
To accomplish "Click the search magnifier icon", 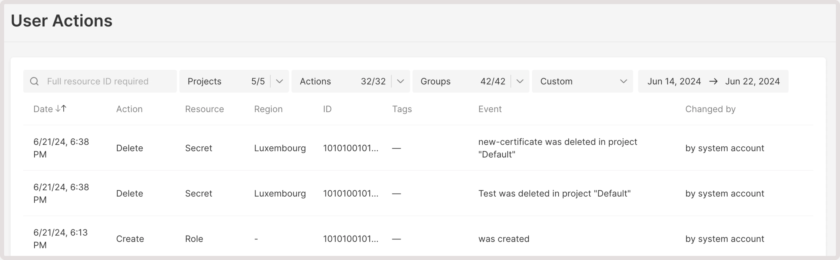I will 34,81.
